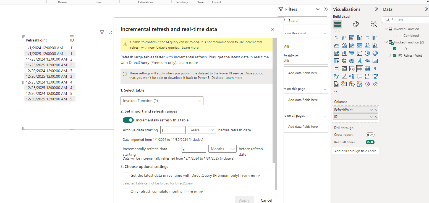Screen dimensions: 429x203
Task: Click the Build visual tab icon
Action: (x=338, y=24)
